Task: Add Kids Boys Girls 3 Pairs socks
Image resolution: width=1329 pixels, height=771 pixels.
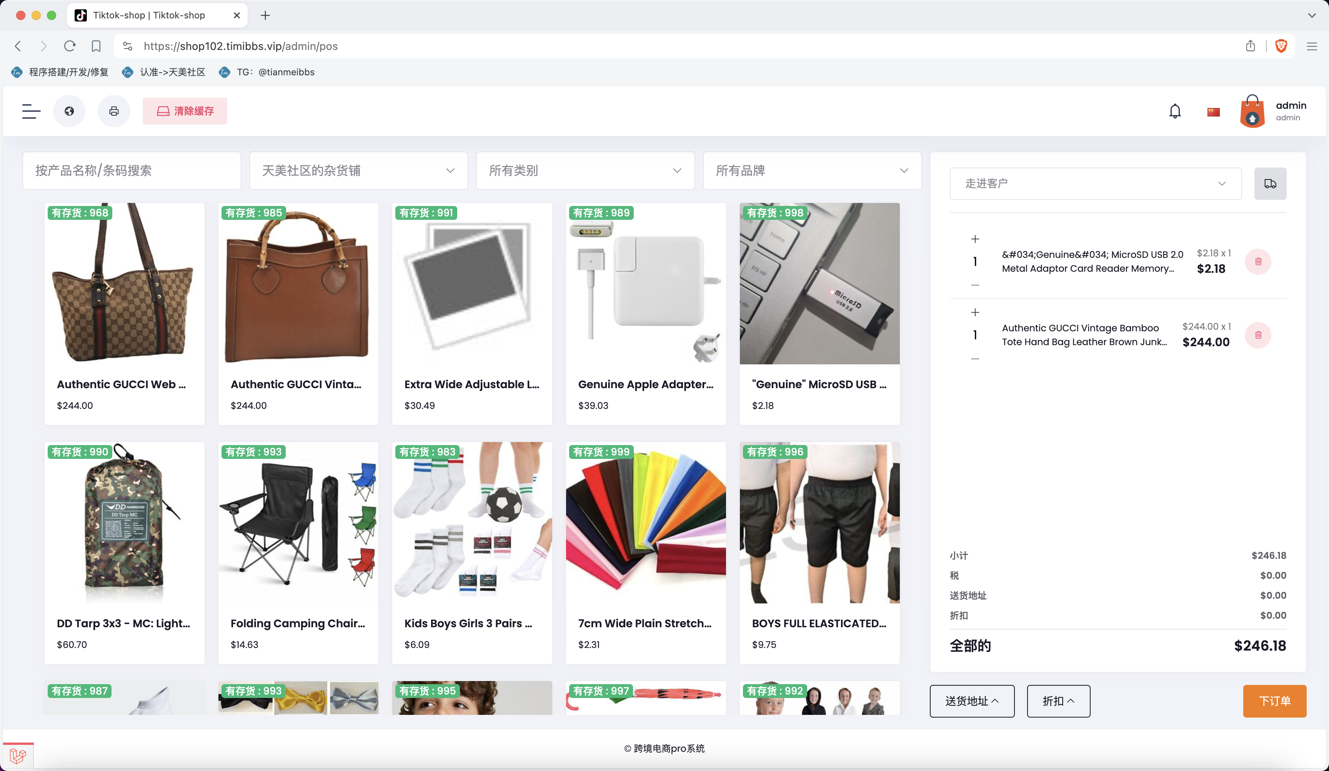Action: 472,553
